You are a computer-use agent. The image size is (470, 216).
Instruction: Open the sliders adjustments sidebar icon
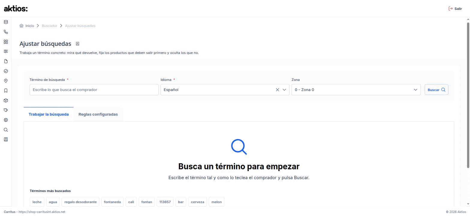[6, 52]
